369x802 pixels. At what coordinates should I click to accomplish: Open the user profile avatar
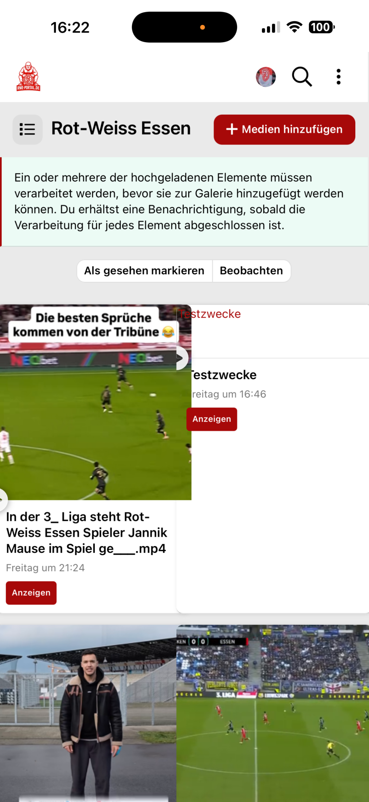coord(266,77)
